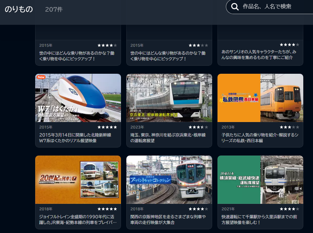
Task: Click the あのサンリオの人気キャラクターたちが card text
Action: (259, 55)
